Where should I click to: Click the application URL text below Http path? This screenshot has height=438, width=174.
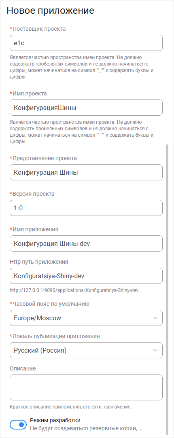74,290
